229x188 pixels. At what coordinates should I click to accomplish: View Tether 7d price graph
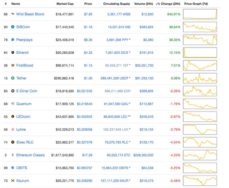coord(200,78)
